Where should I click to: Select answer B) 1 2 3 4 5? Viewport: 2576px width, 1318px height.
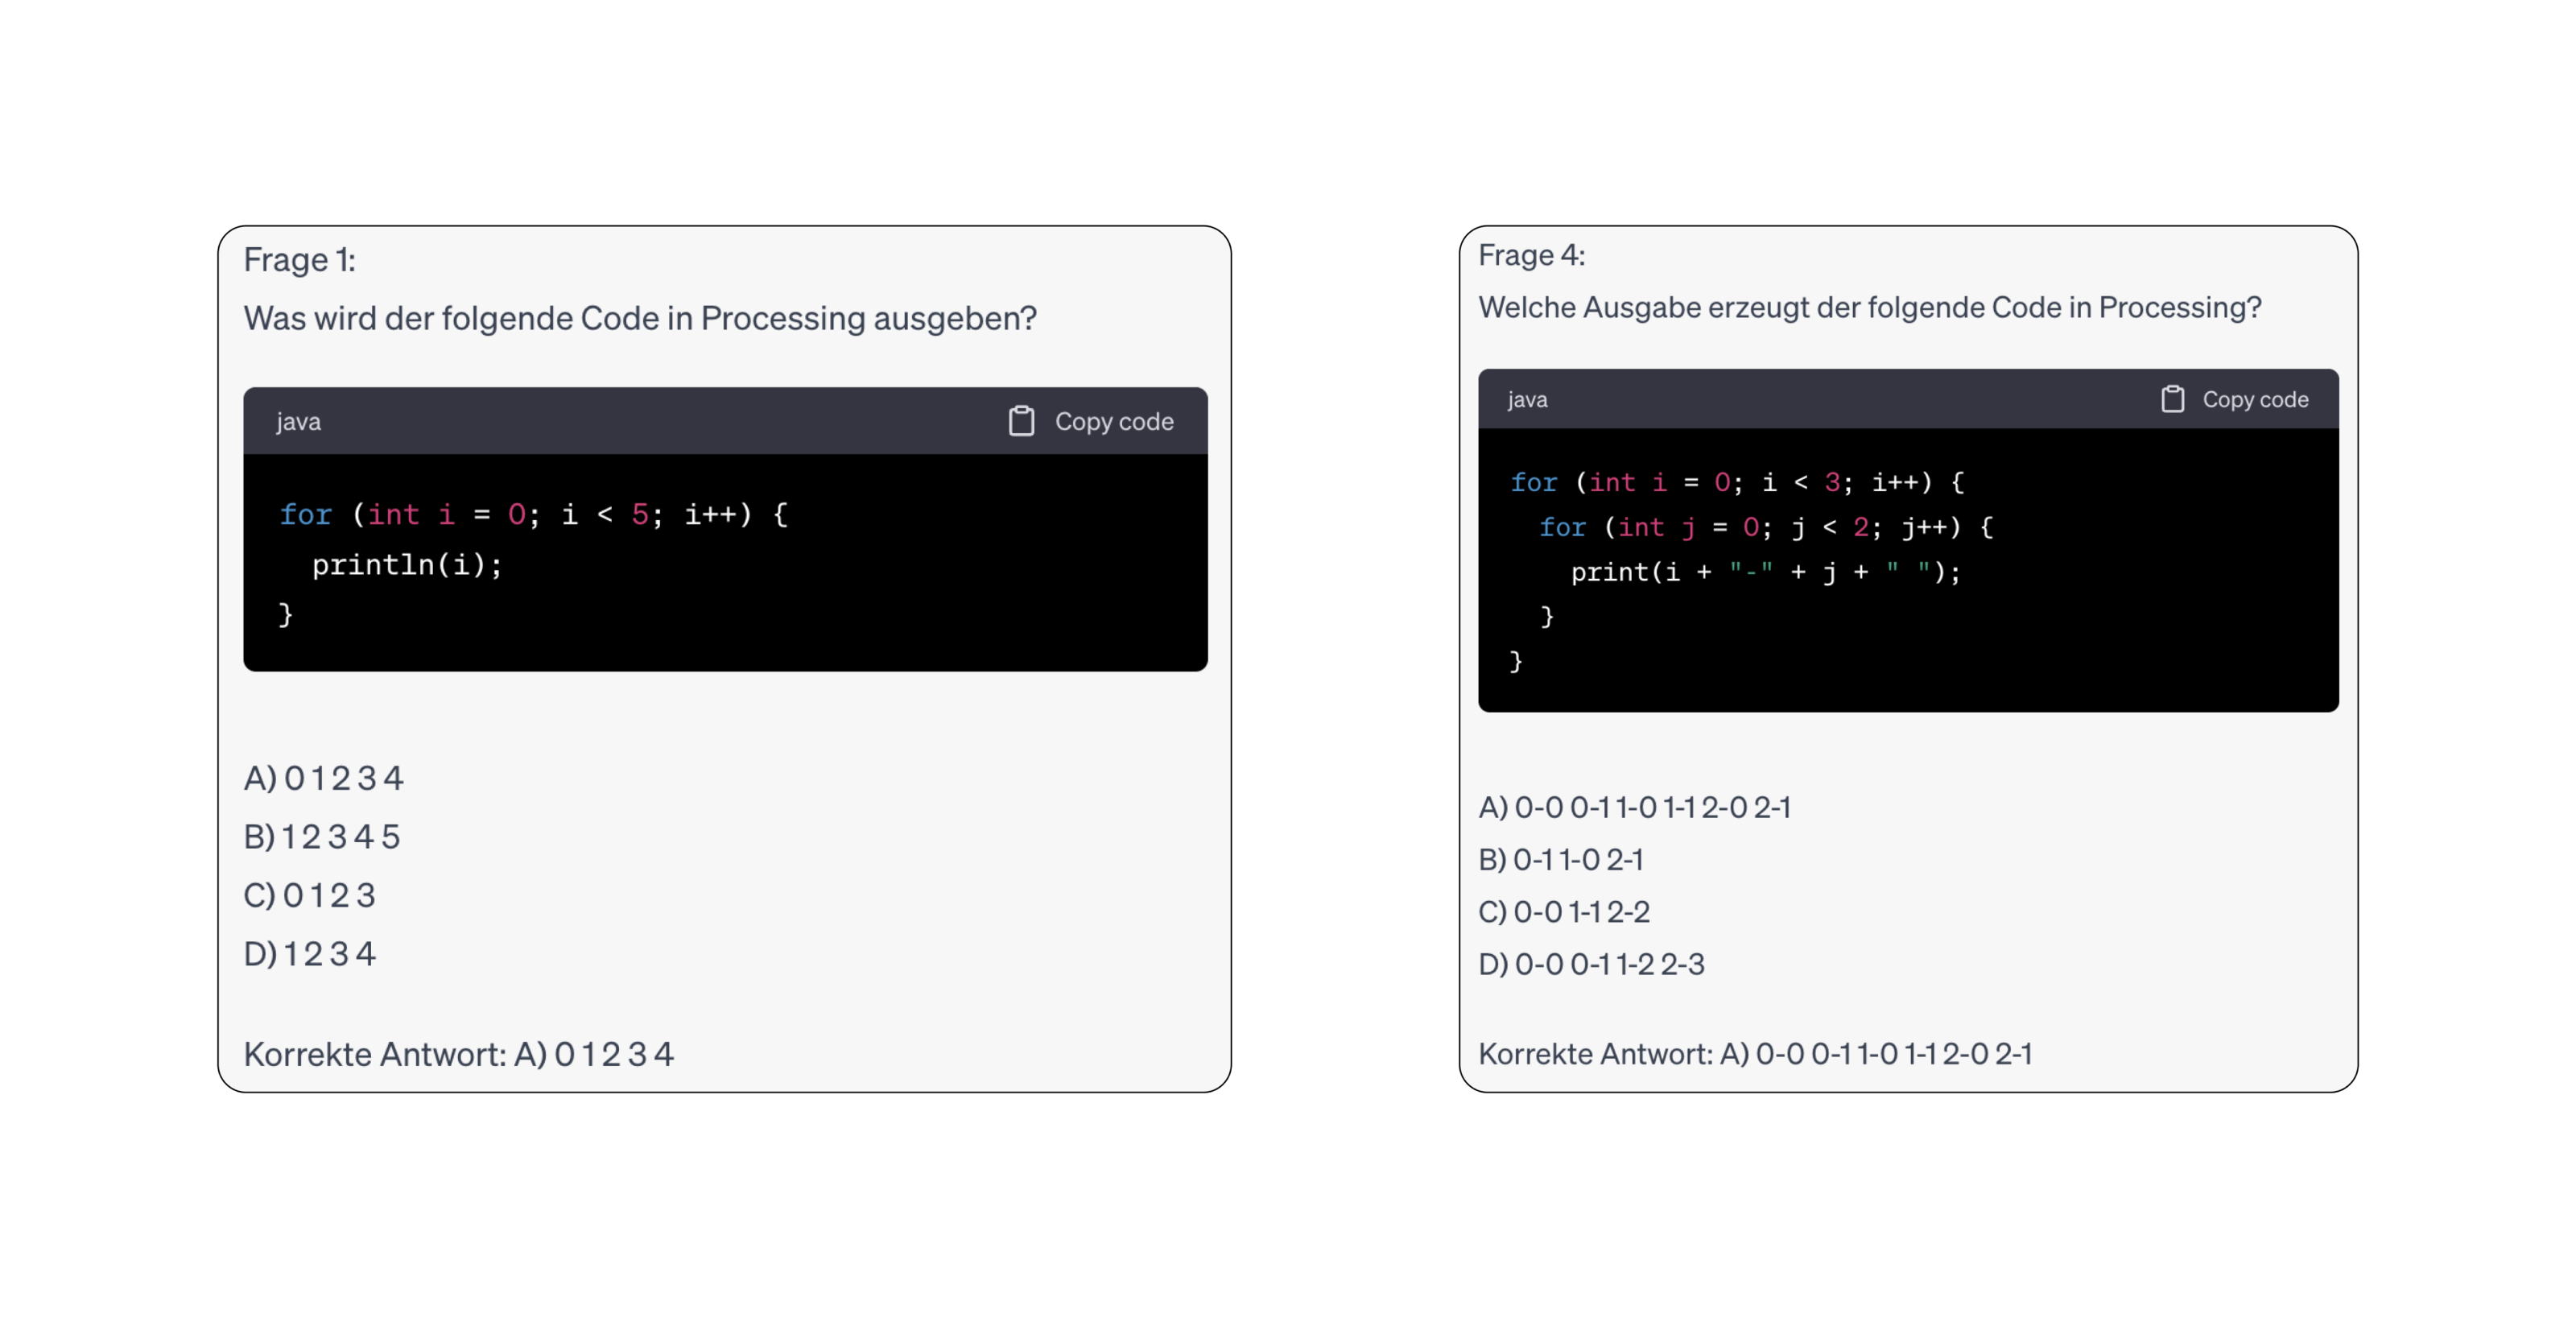[x=322, y=836]
